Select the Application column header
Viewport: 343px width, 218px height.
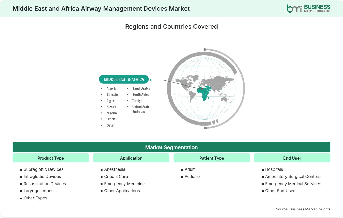131,158
